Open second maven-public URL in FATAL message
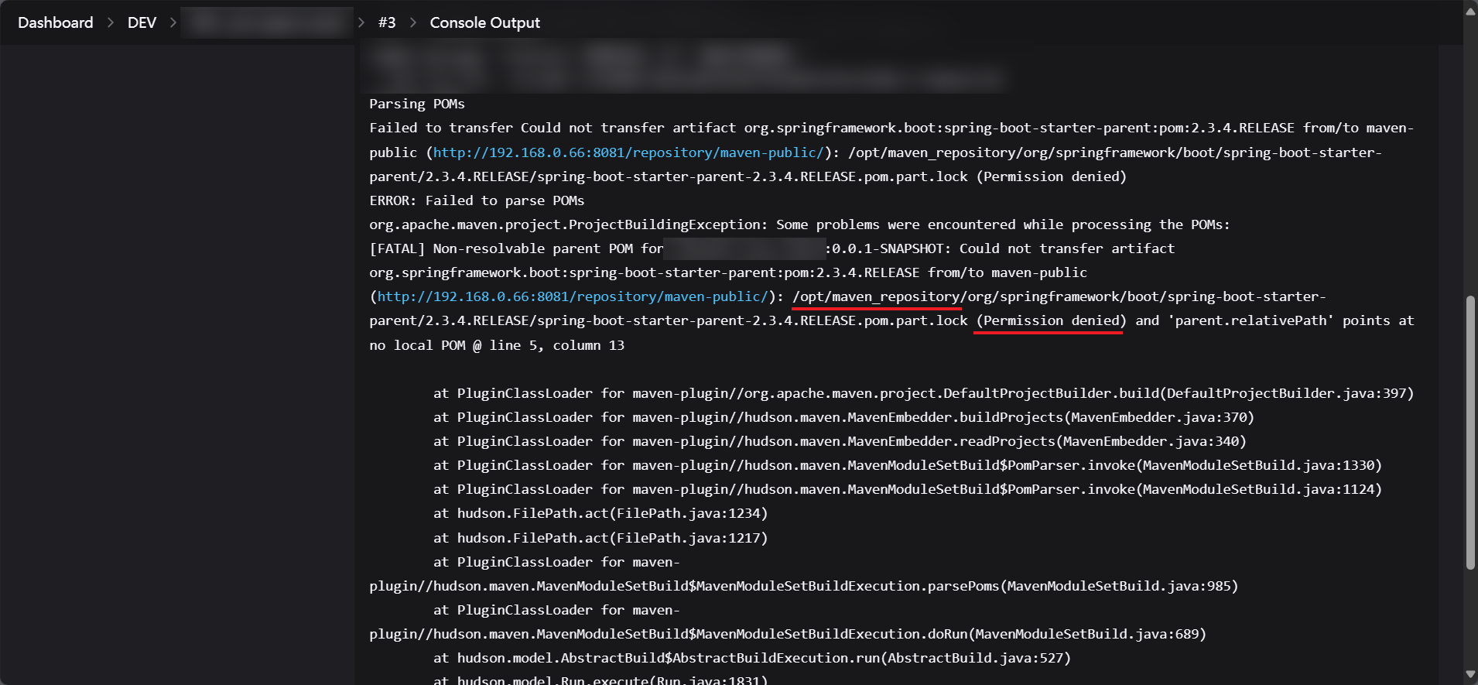The image size is (1478, 685). 573,296
